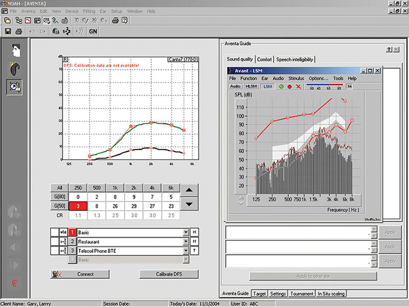The height and width of the screenshot is (307, 409).
Task: Open a client file with the folder icon
Action: 7,21
